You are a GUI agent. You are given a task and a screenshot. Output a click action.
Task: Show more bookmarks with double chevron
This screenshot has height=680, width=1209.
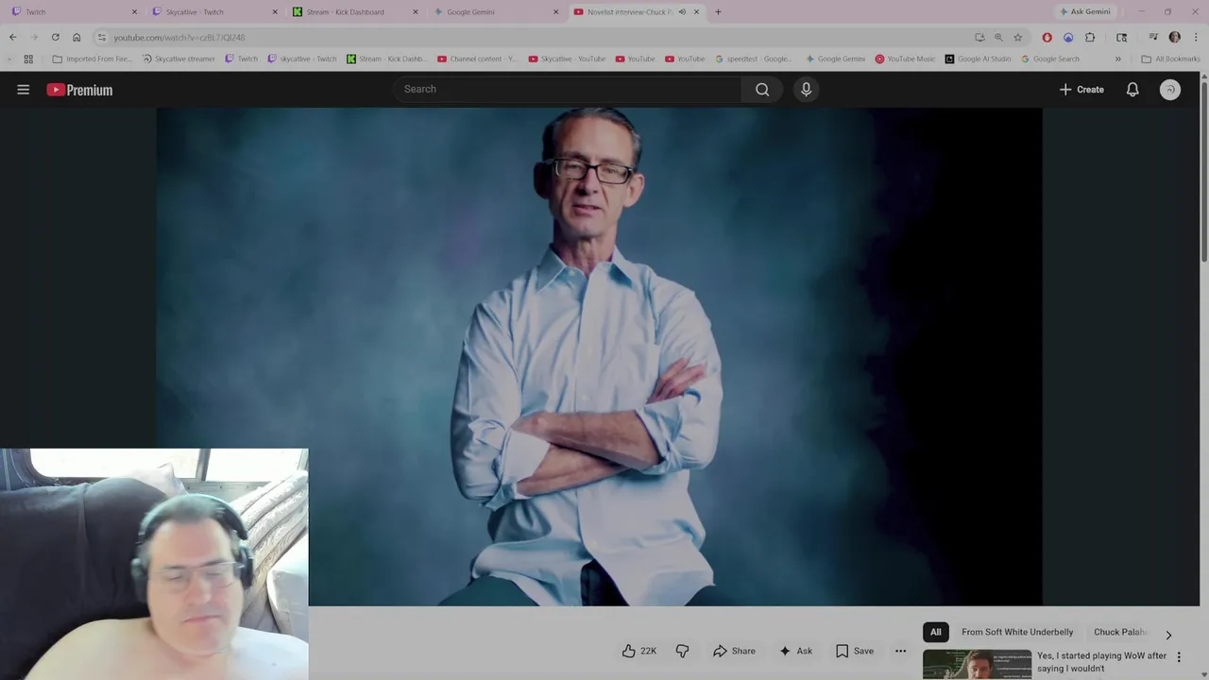point(1117,59)
